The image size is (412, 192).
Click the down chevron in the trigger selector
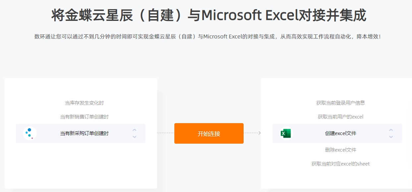[134, 137]
